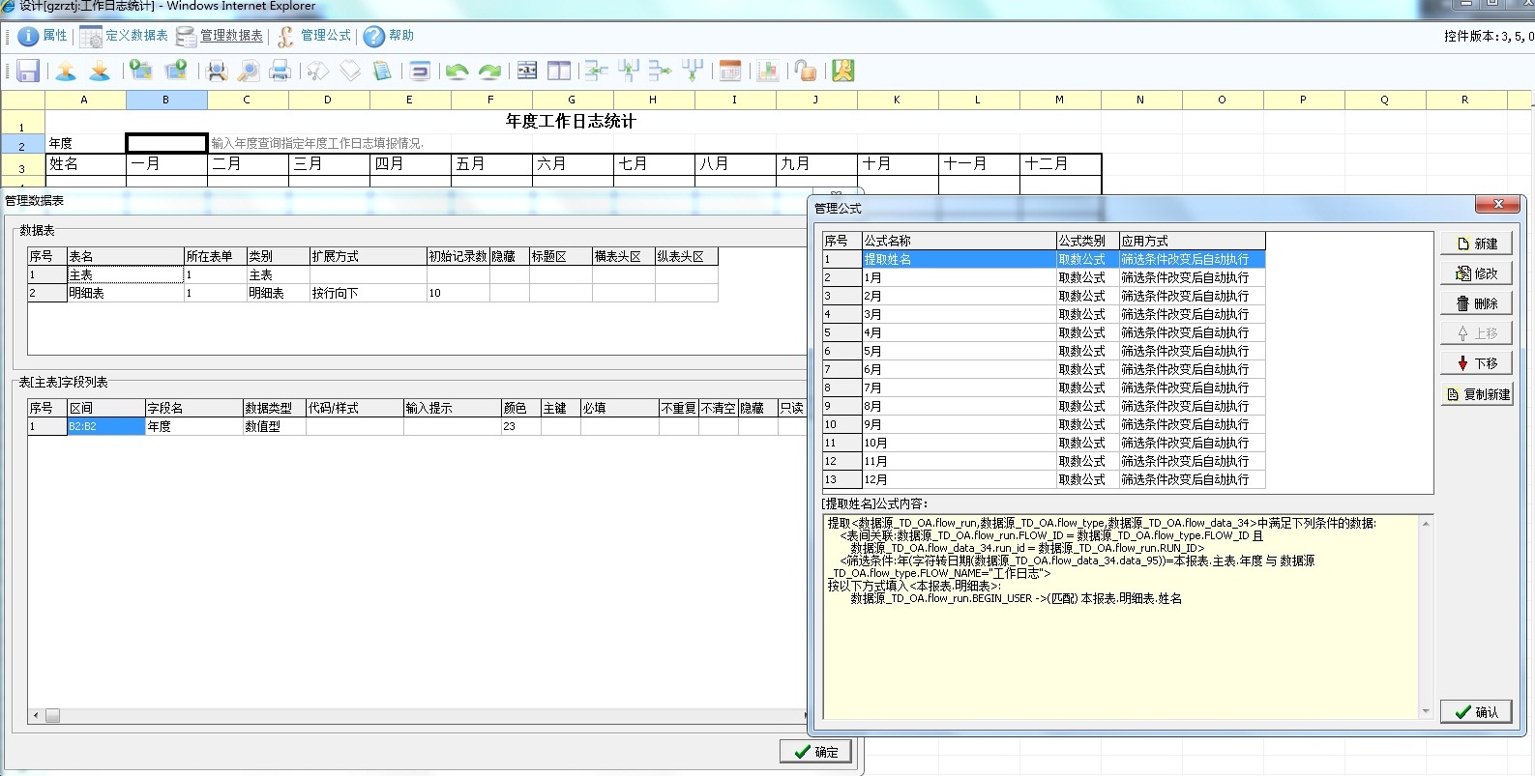Click the download arrow toolbar icon
This screenshot has width=1535, height=776.
[100, 71]
